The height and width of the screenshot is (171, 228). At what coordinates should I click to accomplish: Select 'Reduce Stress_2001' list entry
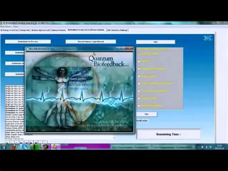pos(14,128)
